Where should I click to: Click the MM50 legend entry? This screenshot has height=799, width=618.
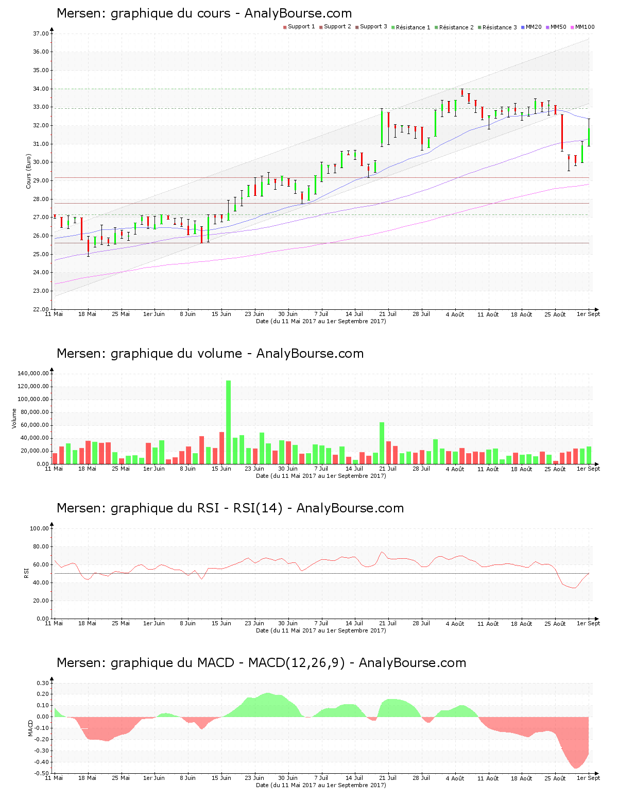click(x=556, y=27)
